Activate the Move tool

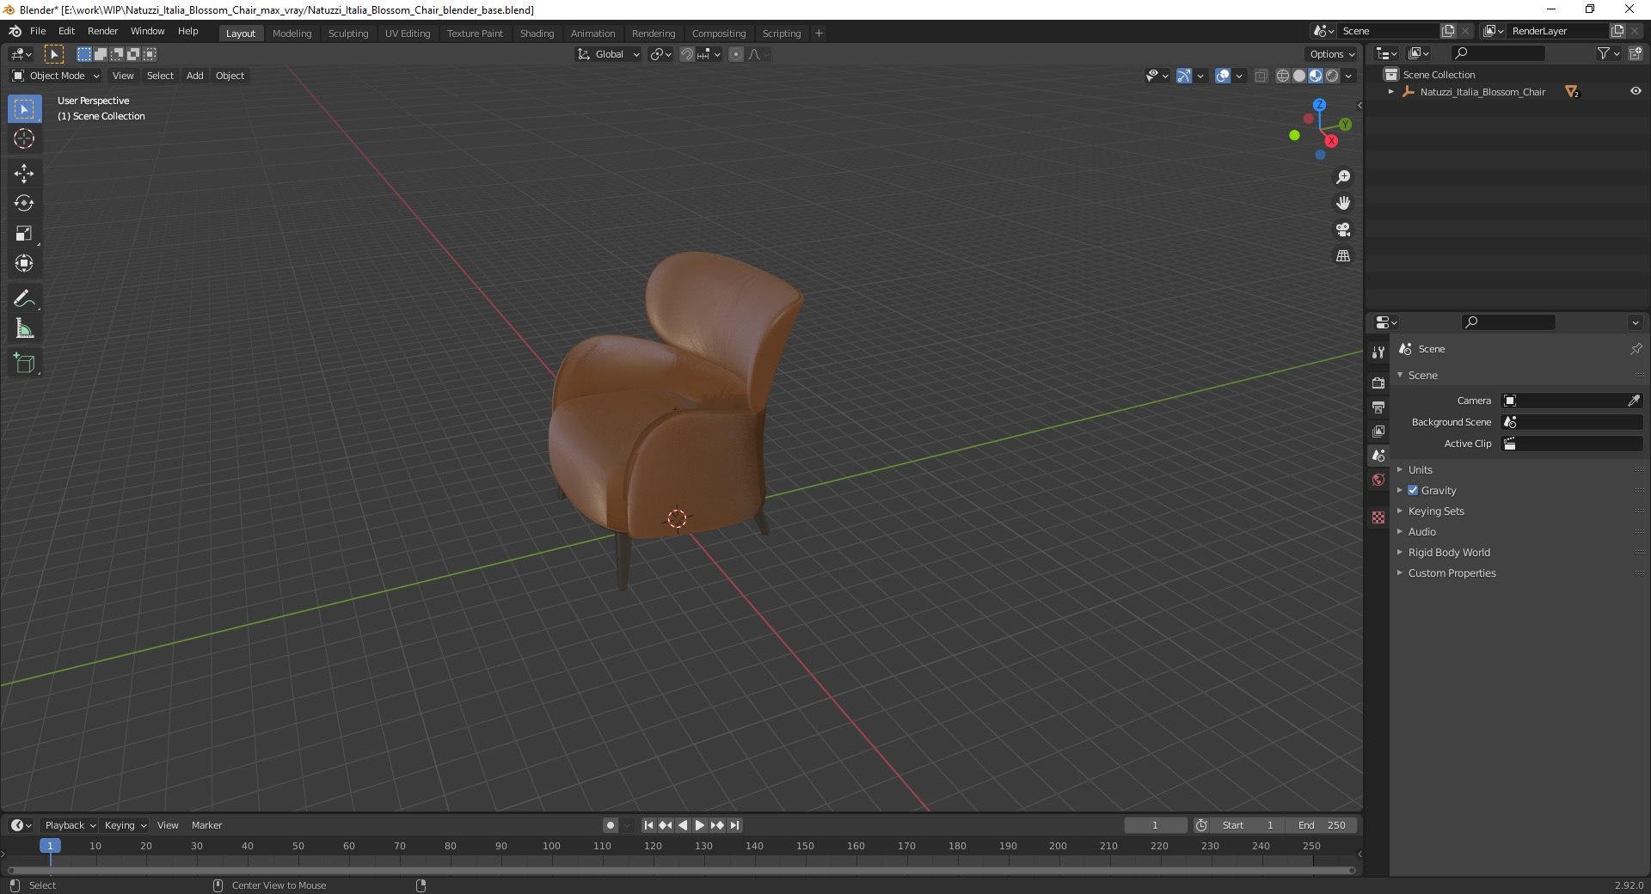(24, 174)
